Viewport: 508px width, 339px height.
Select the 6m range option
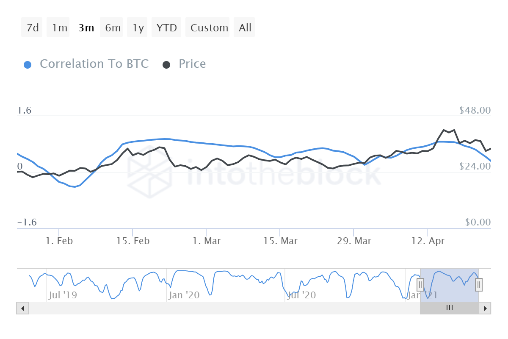[x=112, y=28]
